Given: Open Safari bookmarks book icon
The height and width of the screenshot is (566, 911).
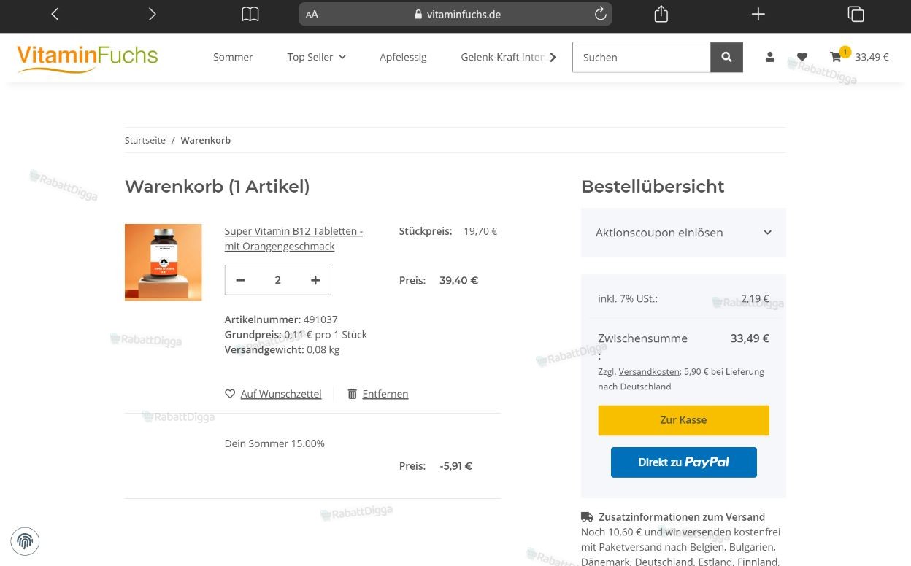Looking at the screenshot, I should pos(250,14).
